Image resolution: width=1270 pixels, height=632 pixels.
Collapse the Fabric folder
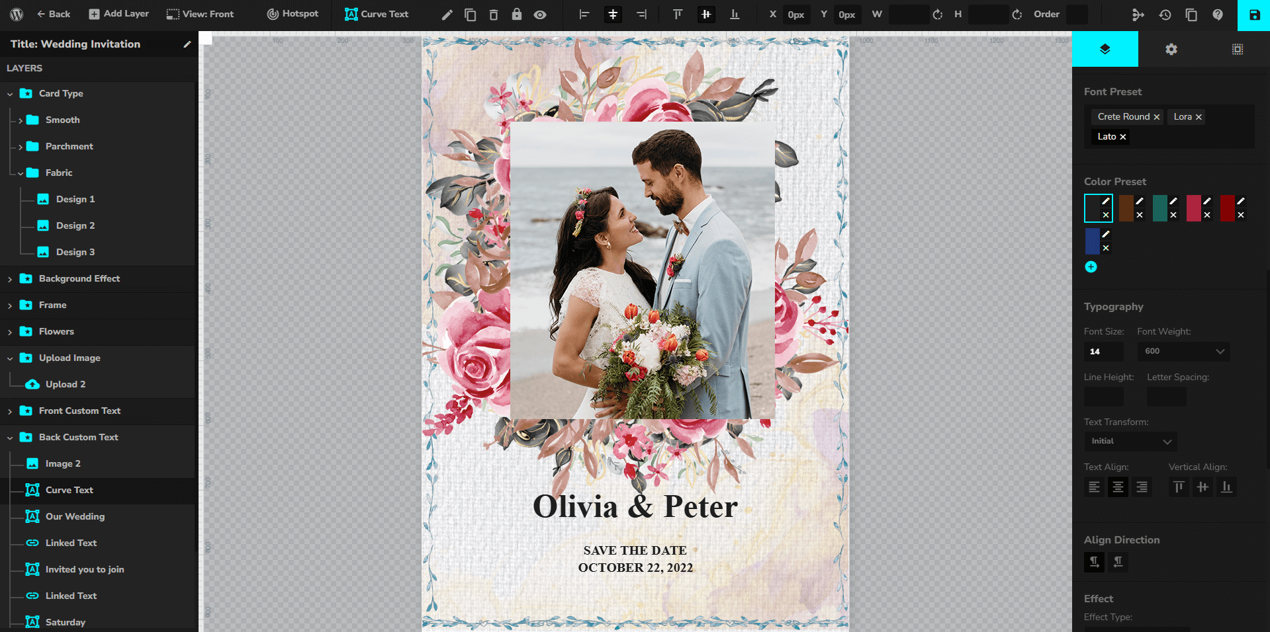point(21,173)
